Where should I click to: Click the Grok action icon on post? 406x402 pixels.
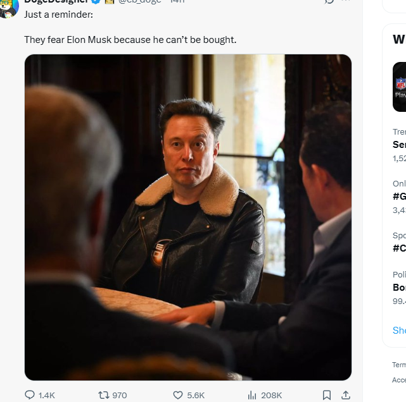point(328,2)
